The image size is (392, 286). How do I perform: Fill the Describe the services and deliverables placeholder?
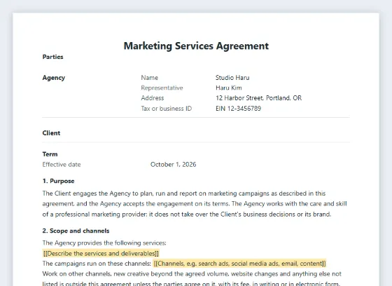pos(101,254)
